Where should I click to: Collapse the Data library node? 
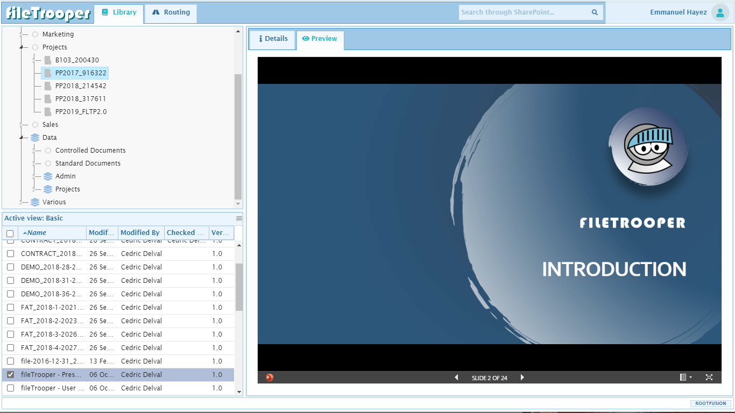[x=21, y=138]
